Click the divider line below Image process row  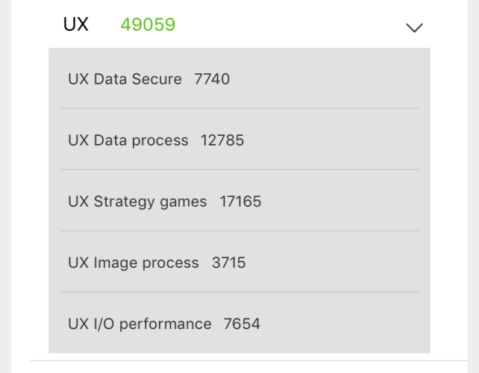coord(239,292)
